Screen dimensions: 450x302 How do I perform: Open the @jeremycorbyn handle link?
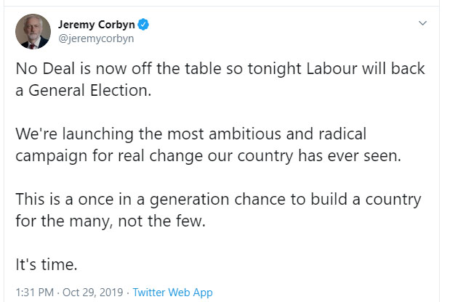(x=96, y=38)
